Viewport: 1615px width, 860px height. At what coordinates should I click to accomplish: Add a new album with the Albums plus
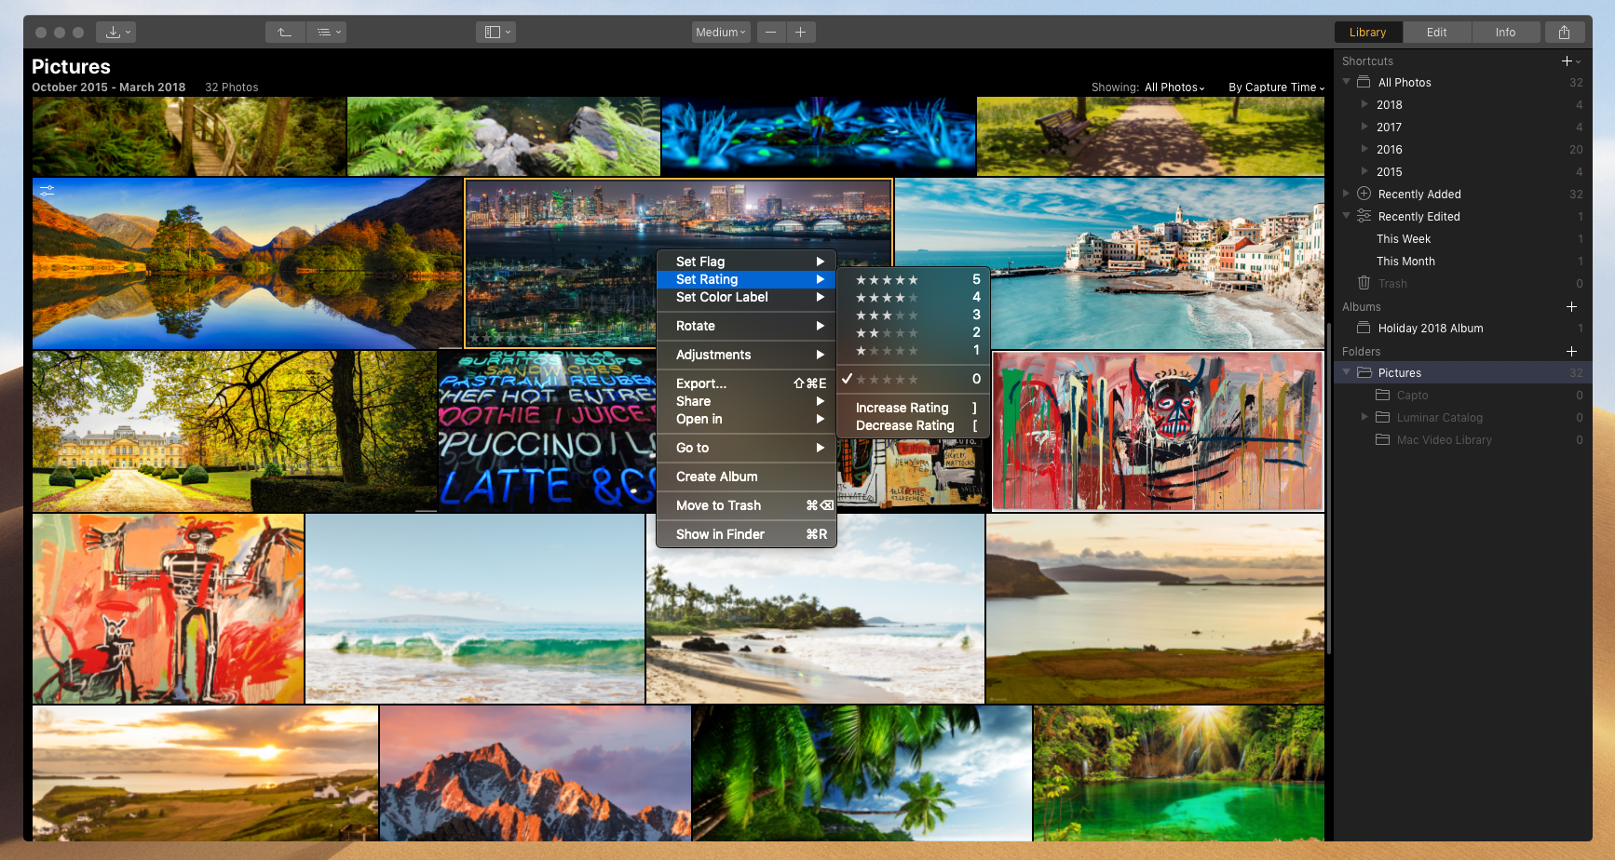coord(1571,306)
